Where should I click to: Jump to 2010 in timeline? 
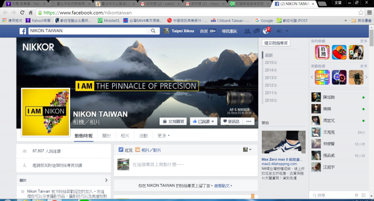coord(271,101)
